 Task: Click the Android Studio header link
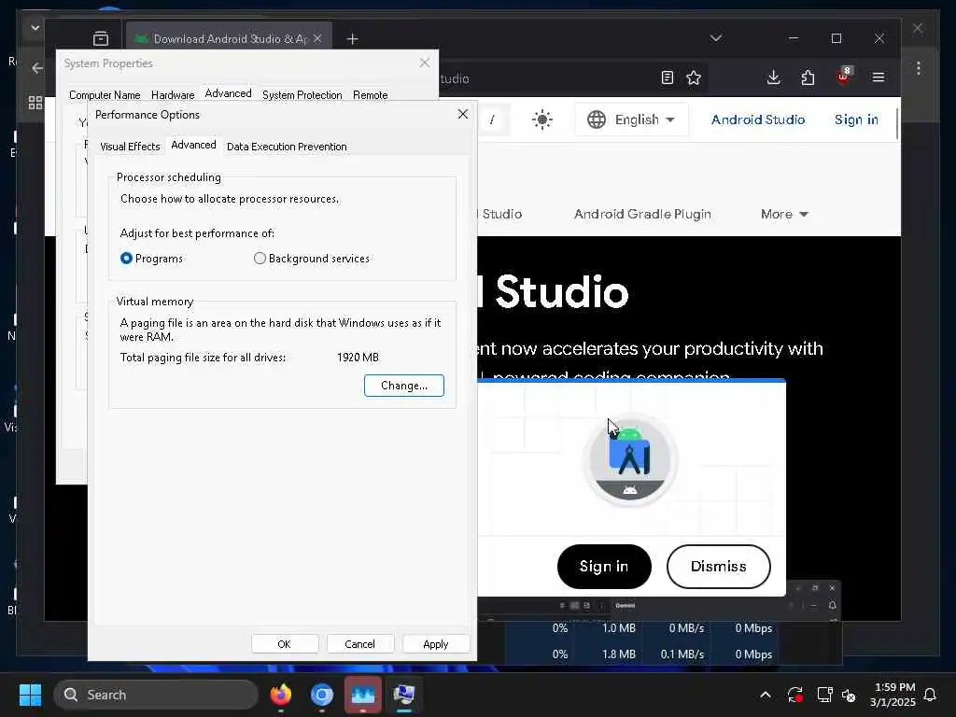[x=758, y=119]
